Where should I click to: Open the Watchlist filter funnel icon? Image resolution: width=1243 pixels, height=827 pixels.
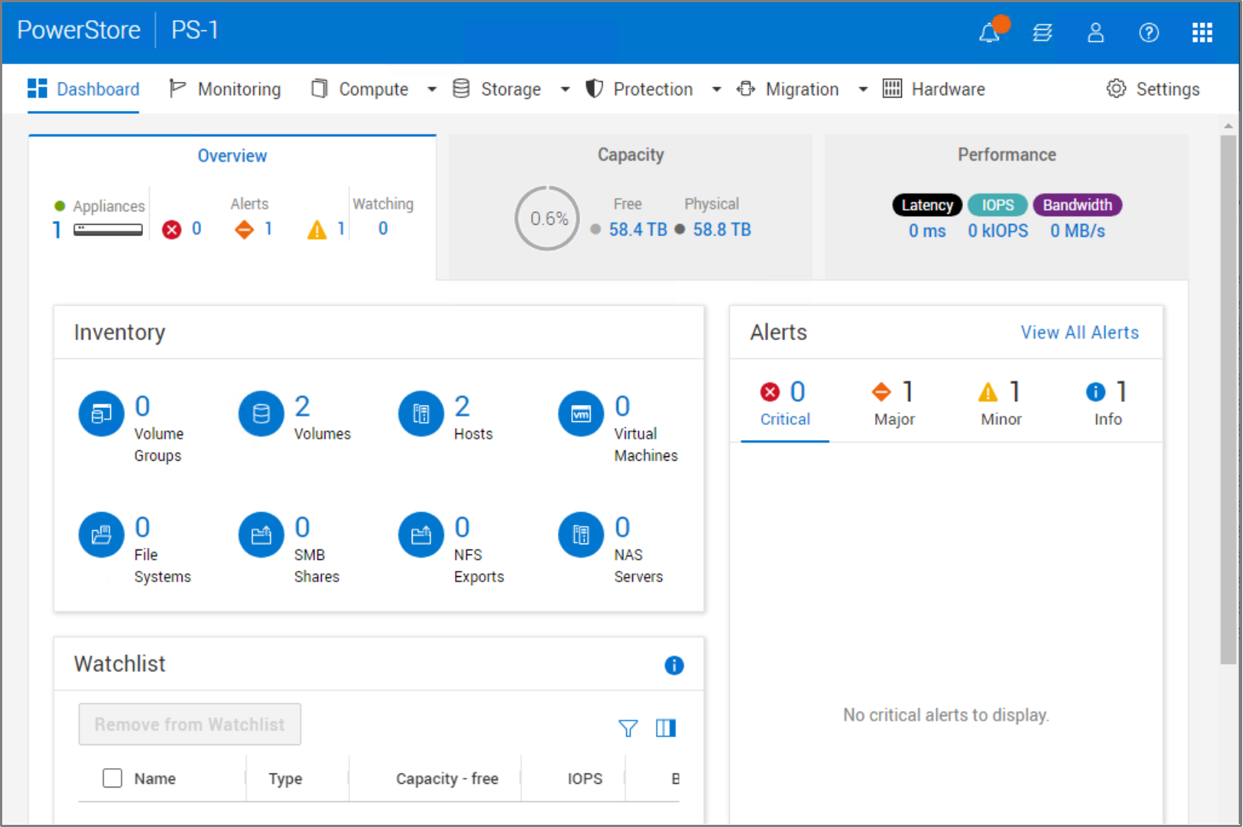click(628, 728)
